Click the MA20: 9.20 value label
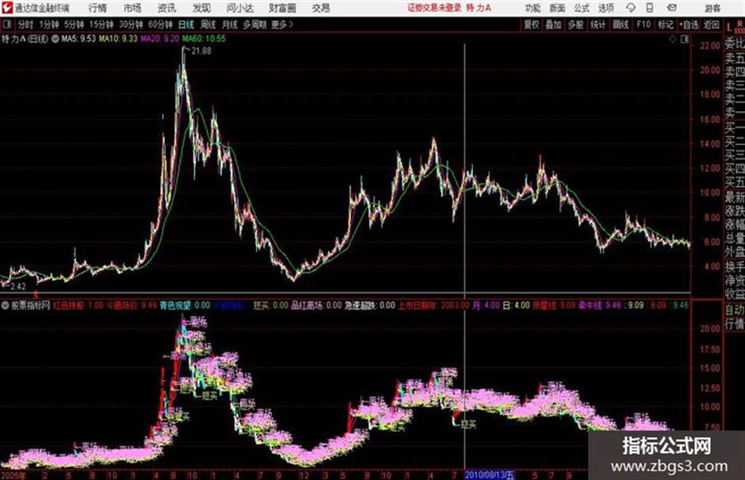This screenshot has height=480, width=745. 160,39
